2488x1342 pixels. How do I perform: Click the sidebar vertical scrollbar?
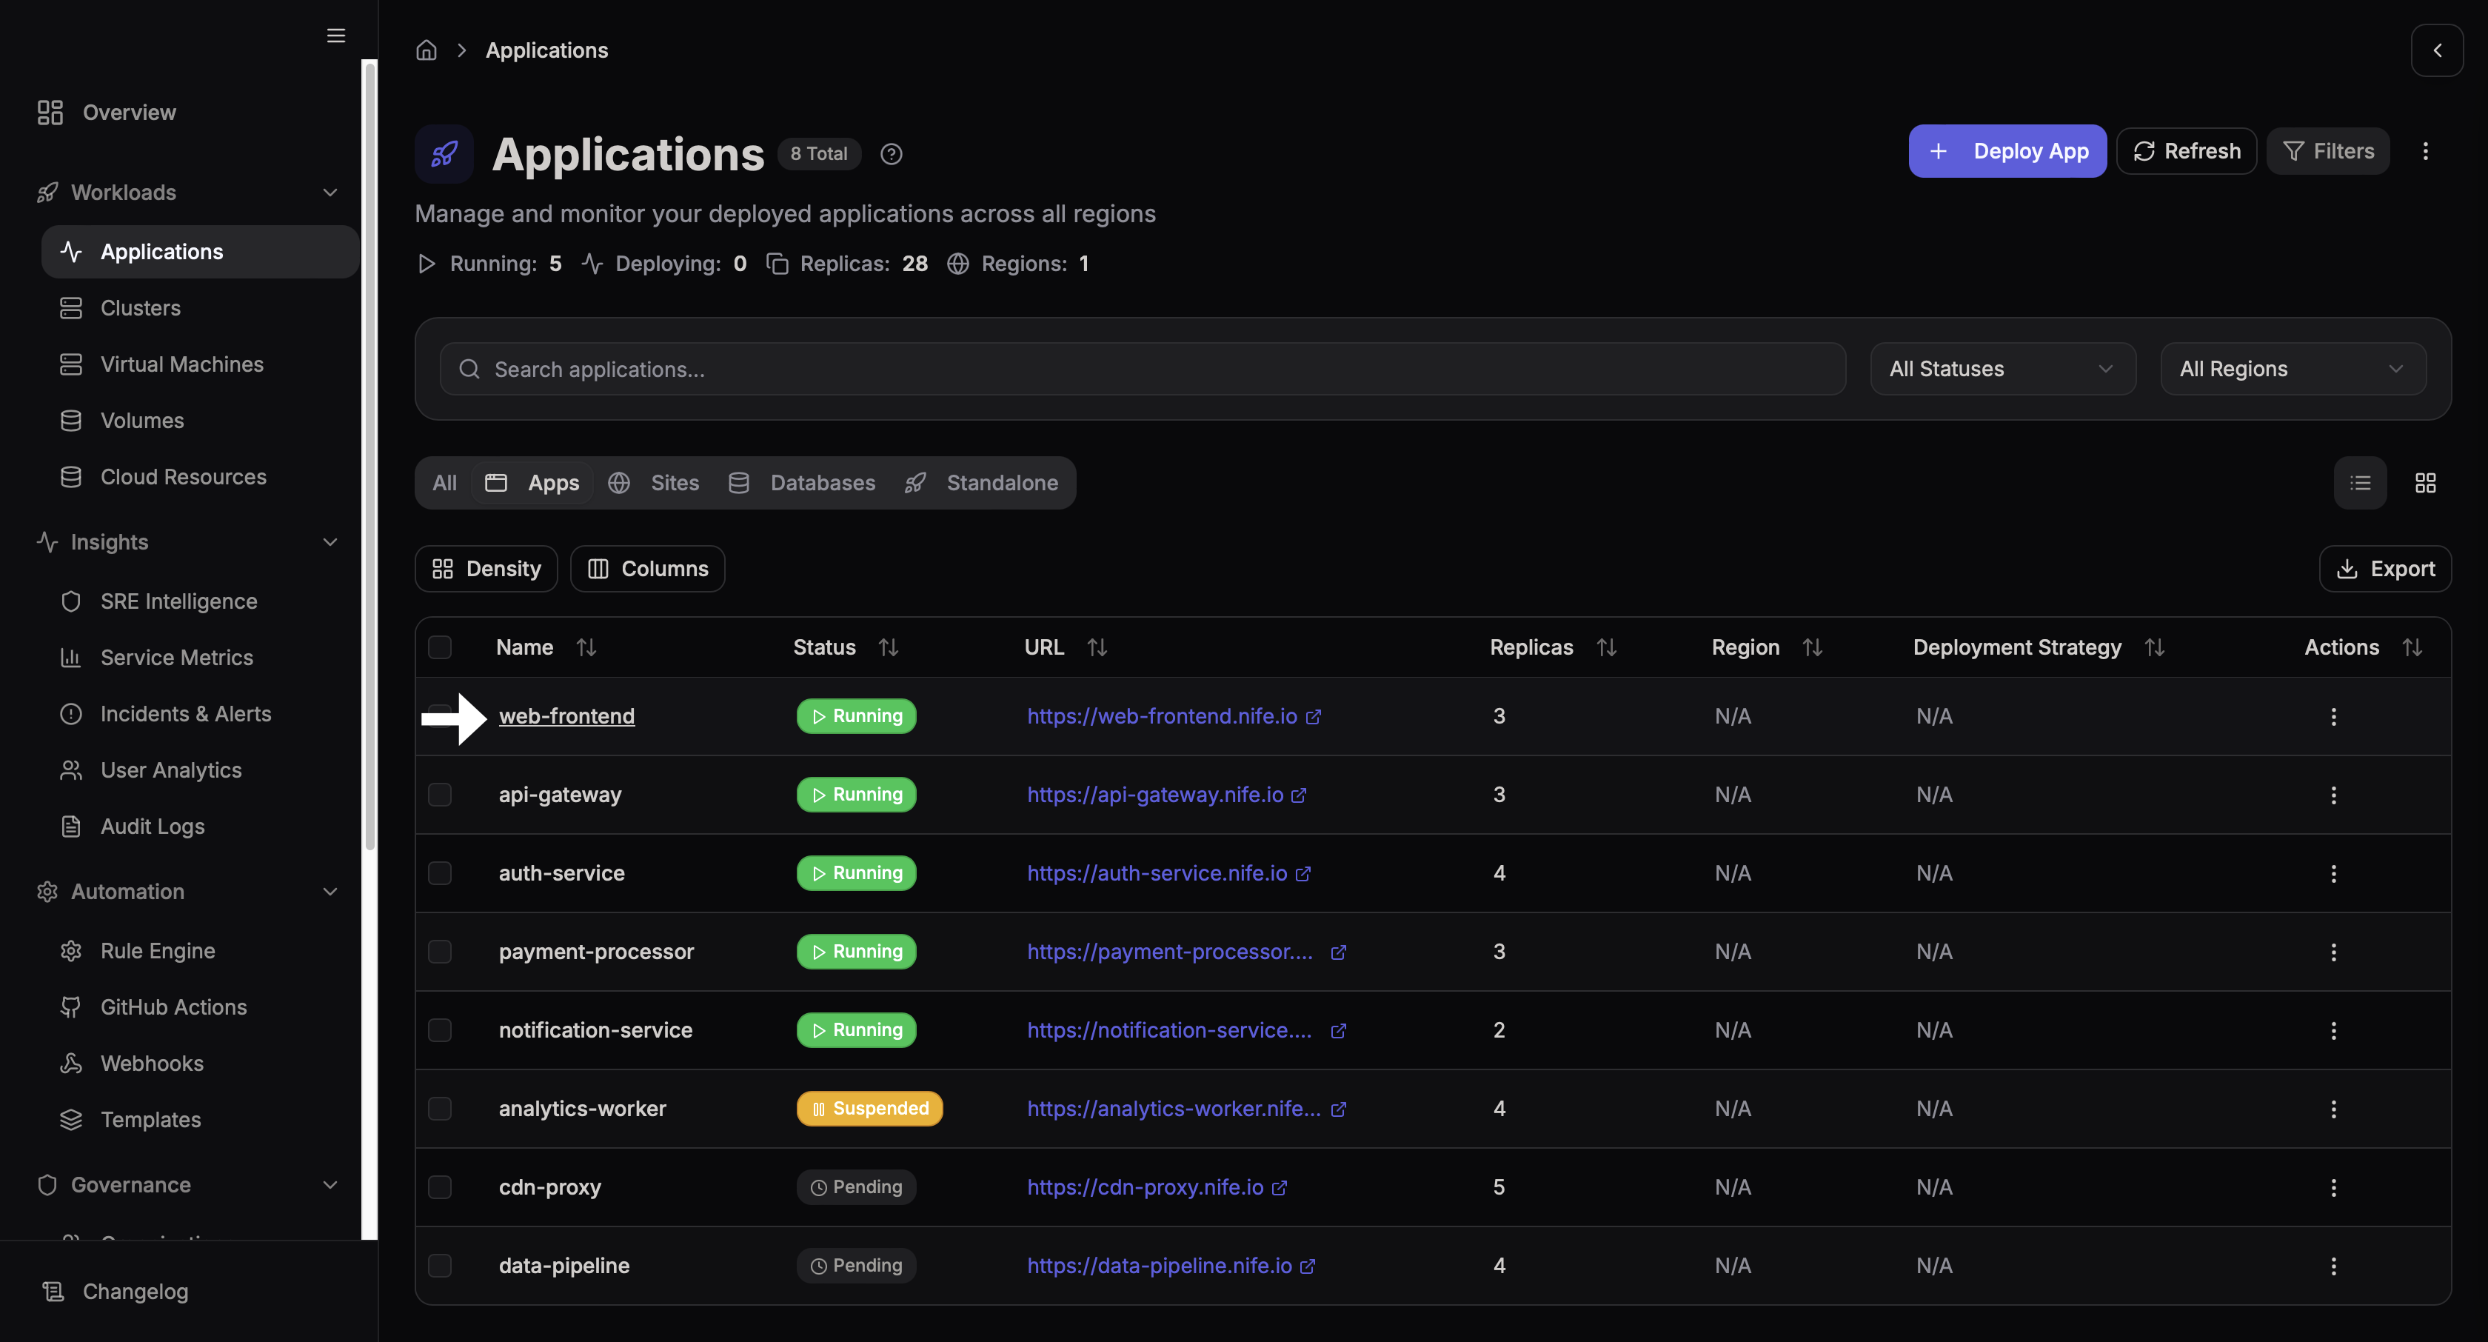pyautogui.click(x=369, y=454)
